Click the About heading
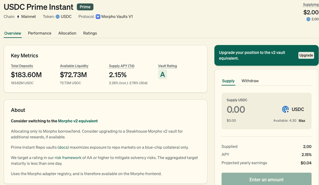 tap(18, 110)
